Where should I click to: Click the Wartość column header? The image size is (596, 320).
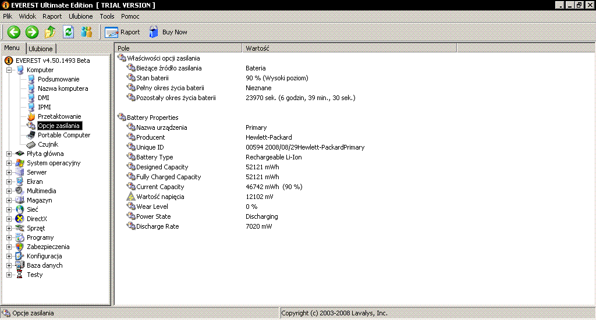tap(349, 48)
